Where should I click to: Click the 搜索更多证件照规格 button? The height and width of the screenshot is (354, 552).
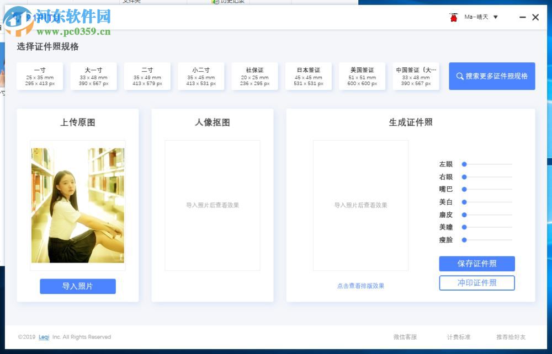(492, 76)
